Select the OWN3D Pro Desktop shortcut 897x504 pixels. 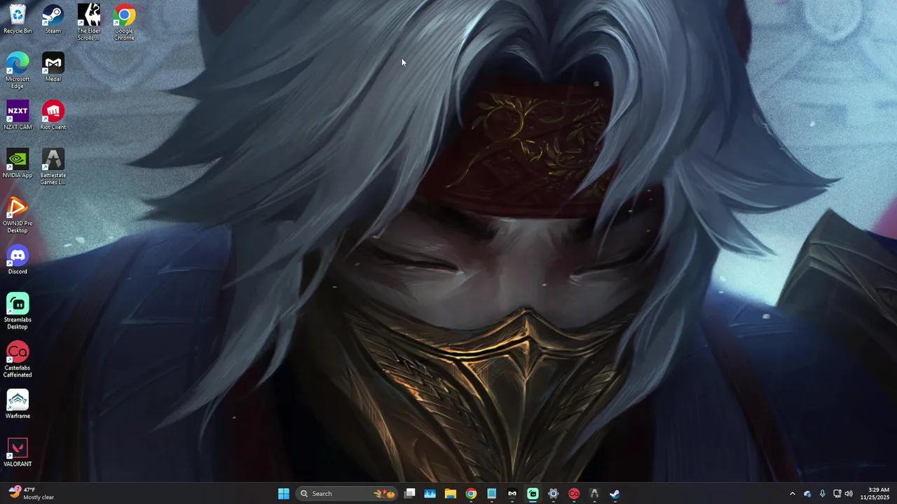click(18, 215)
